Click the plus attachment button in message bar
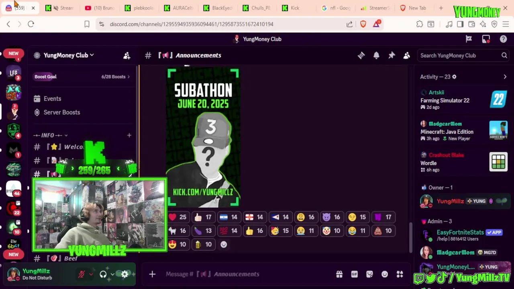 click(152, 274)
